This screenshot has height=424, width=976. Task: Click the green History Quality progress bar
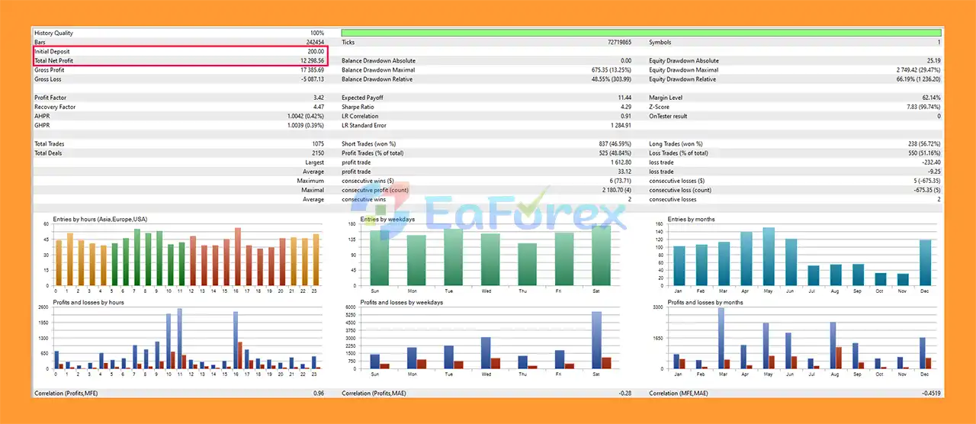click(x=640, y=33)
